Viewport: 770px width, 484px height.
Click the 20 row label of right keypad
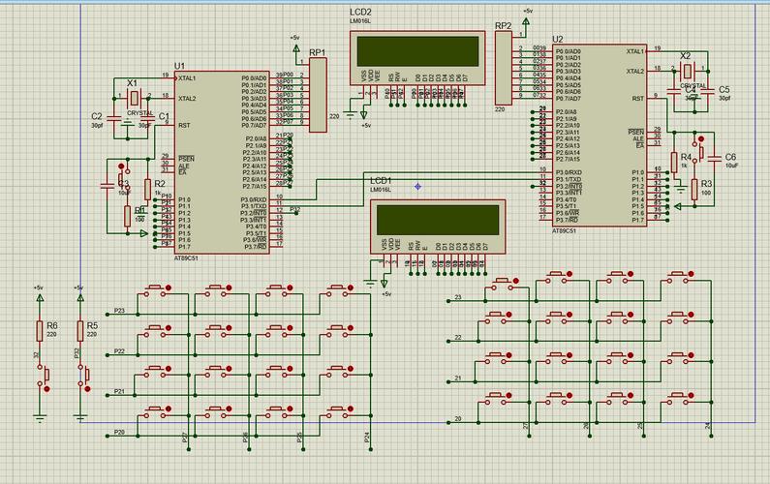[458, 419]
